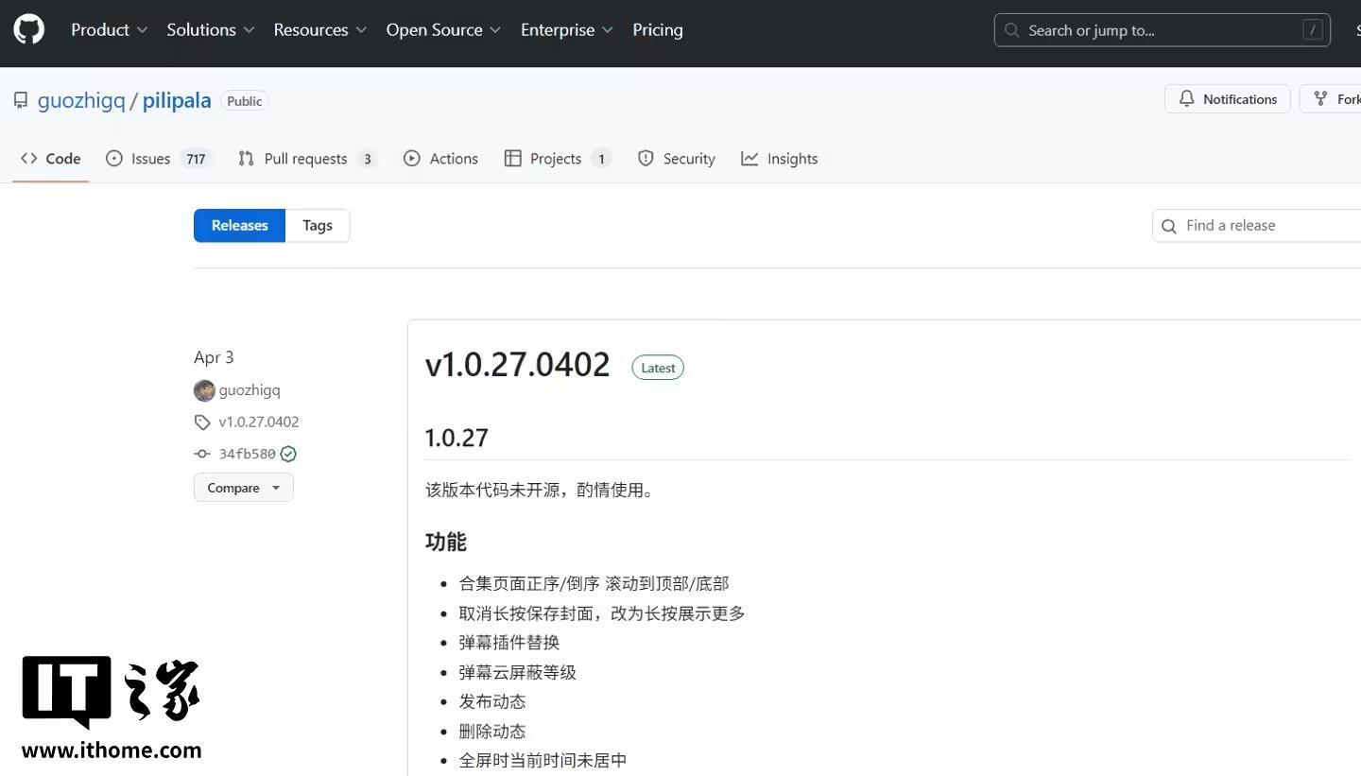Viewport: 1361px width, 776px height.
Task: Click the Projects table icon
Action: pyautogui.click(x=513, y=159)
